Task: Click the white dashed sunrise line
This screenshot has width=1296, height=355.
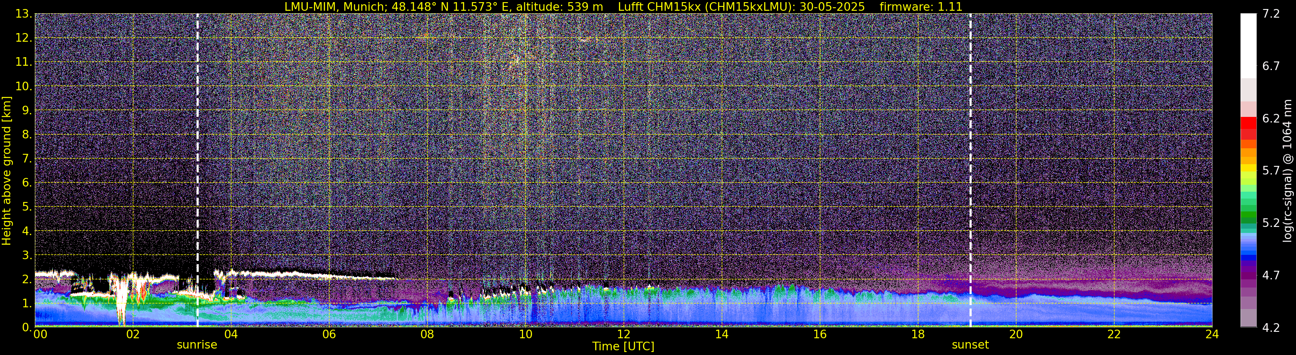Action: pos(197,171)
